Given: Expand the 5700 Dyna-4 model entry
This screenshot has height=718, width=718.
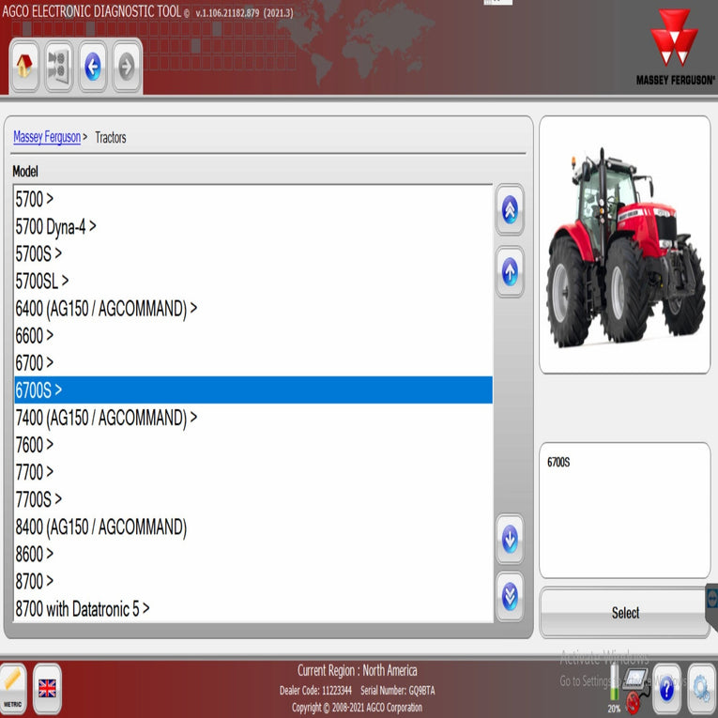Looking at the screenshot, I should click(56, 226).
